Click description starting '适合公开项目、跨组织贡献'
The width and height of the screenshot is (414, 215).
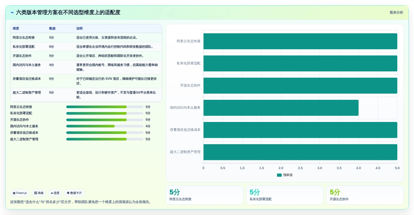[x=111, y=56]
